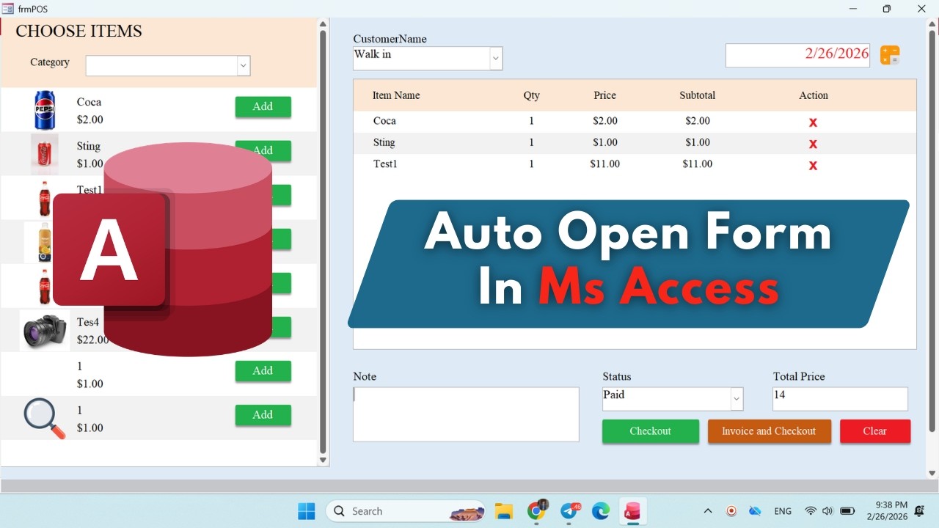This screenshot has width=939, height=528.
Task: Click the form's right scrollbar down arrow
Action: [932, 473]
